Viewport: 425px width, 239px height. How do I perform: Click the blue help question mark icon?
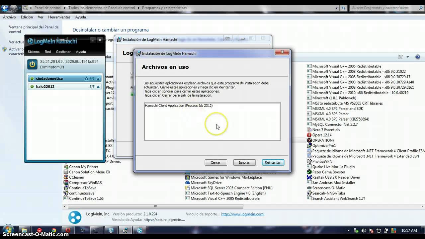(418, 57)
